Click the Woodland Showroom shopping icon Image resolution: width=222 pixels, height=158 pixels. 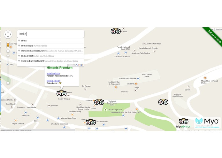tap(64, 127)
